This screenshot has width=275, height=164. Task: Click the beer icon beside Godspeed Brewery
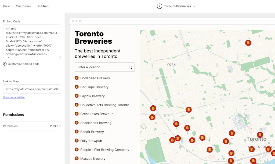77,78
